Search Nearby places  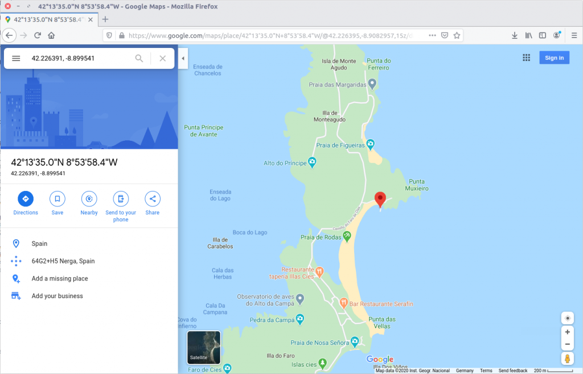[x=89, y=203]
